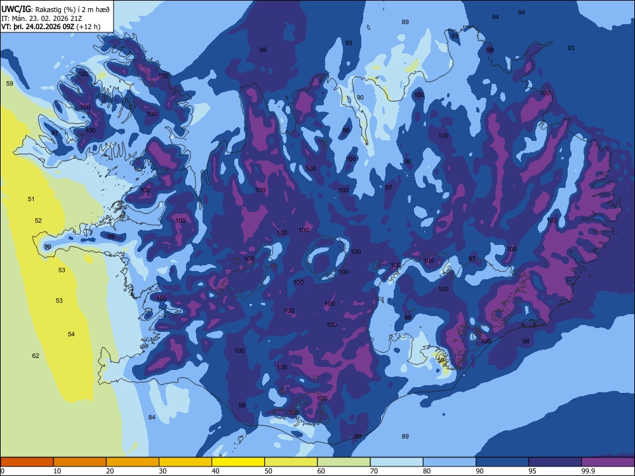Click the humidity value 59 on the map
Viewport: 635px width, 476px height.
(x=10, y=83)
